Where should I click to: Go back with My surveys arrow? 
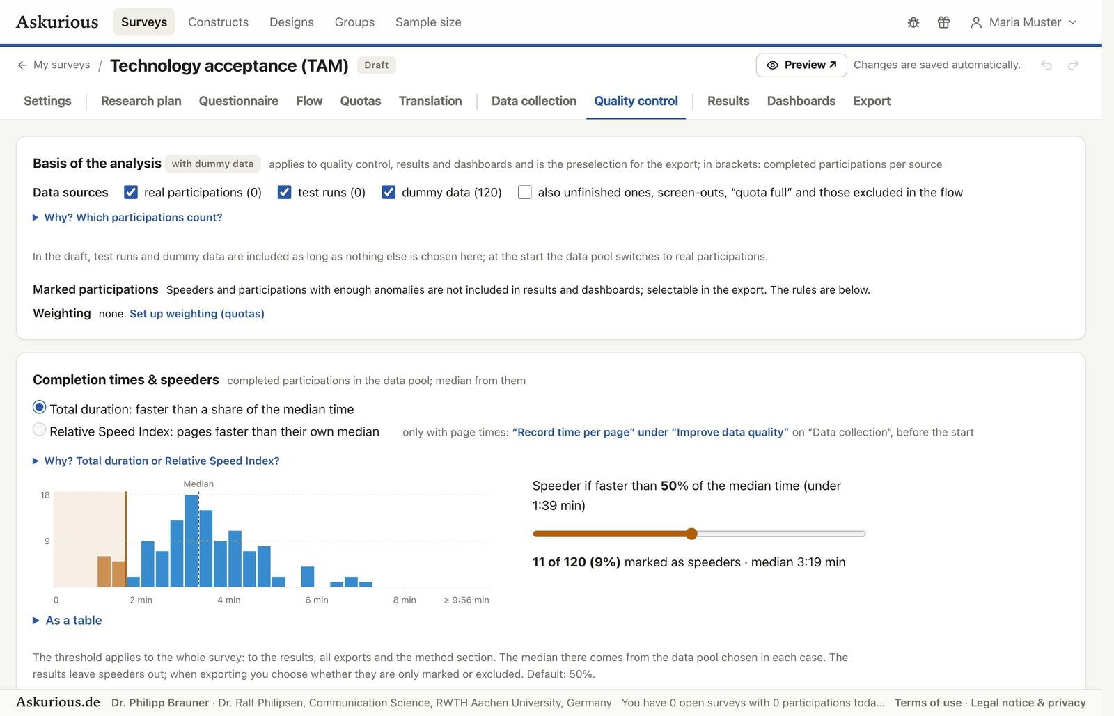[22, 65]
